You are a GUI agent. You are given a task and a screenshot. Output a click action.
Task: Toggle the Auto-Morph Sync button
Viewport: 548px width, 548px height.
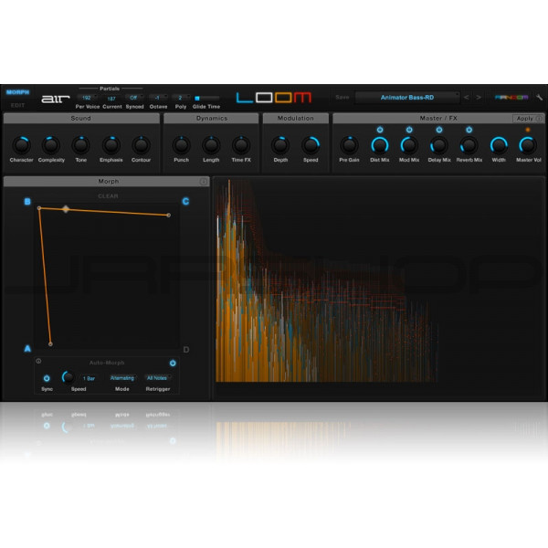pyautogui.click(x=47, y=378)
